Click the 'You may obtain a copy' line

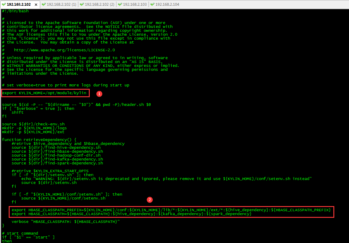(68, 42)
